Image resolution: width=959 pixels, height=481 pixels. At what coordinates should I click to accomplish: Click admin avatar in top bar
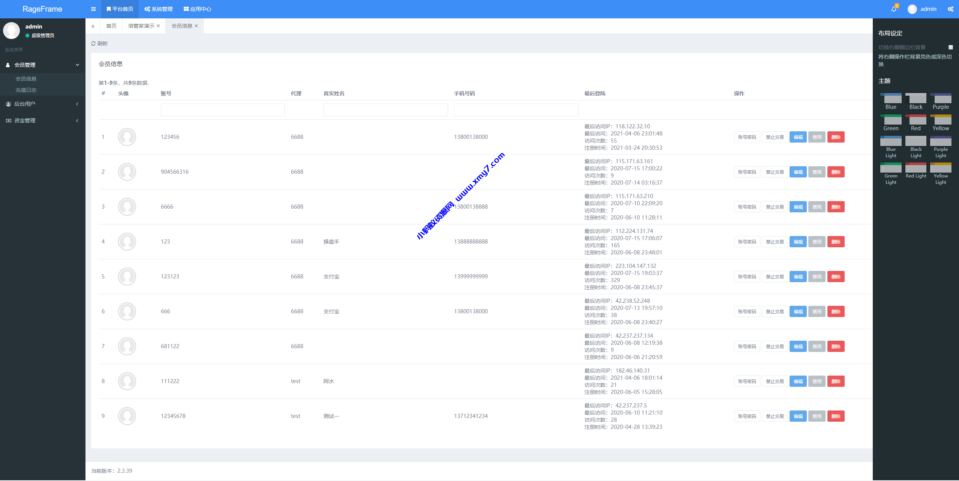click(x=912, y=9)
